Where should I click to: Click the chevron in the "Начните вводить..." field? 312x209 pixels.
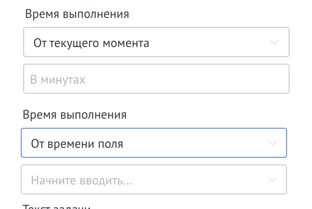[x=272, y=180]
